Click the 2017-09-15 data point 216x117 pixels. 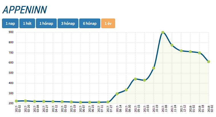tap(135, 79)
